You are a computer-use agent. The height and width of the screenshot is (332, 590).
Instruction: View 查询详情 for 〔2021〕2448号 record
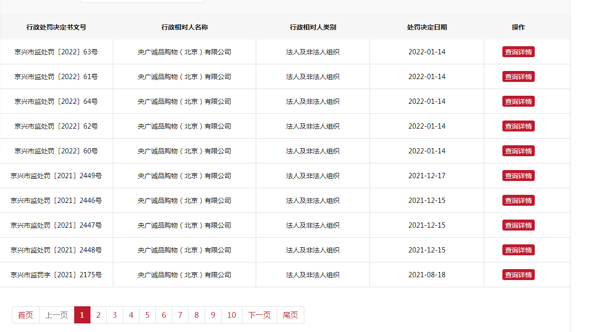click(x=518, y=250)
